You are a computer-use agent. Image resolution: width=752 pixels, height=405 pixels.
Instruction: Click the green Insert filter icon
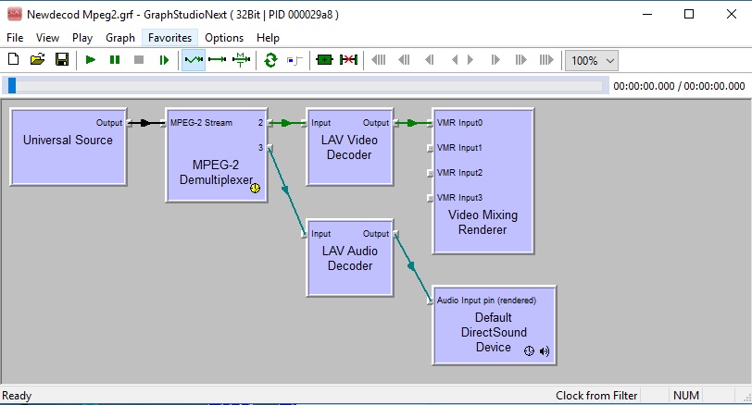[324, 60]
